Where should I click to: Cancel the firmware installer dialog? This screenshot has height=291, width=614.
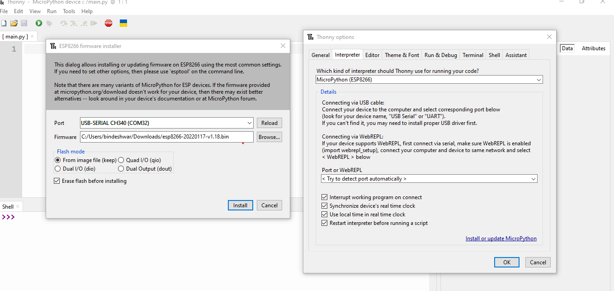point(269,205)
